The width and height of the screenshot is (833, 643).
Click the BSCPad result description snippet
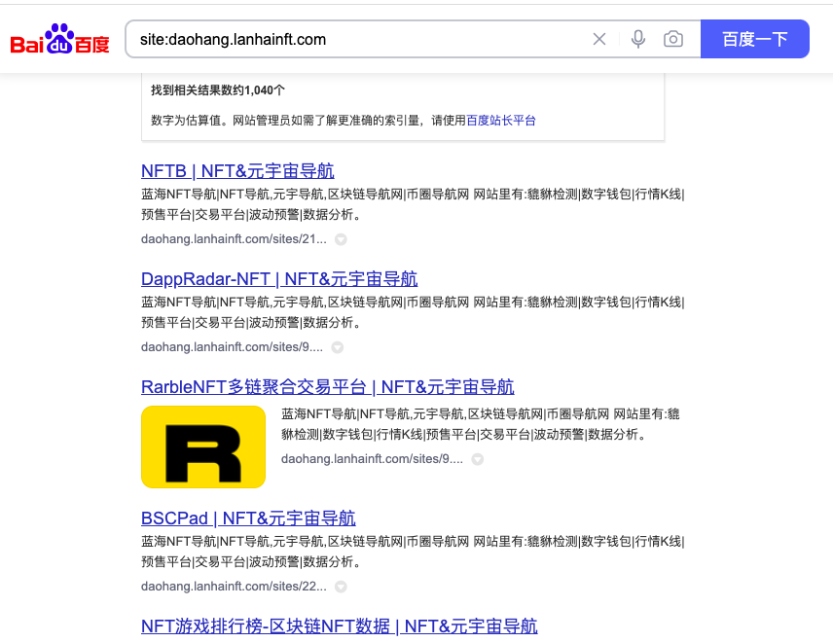pyautogui.click(x=413, y=552)
